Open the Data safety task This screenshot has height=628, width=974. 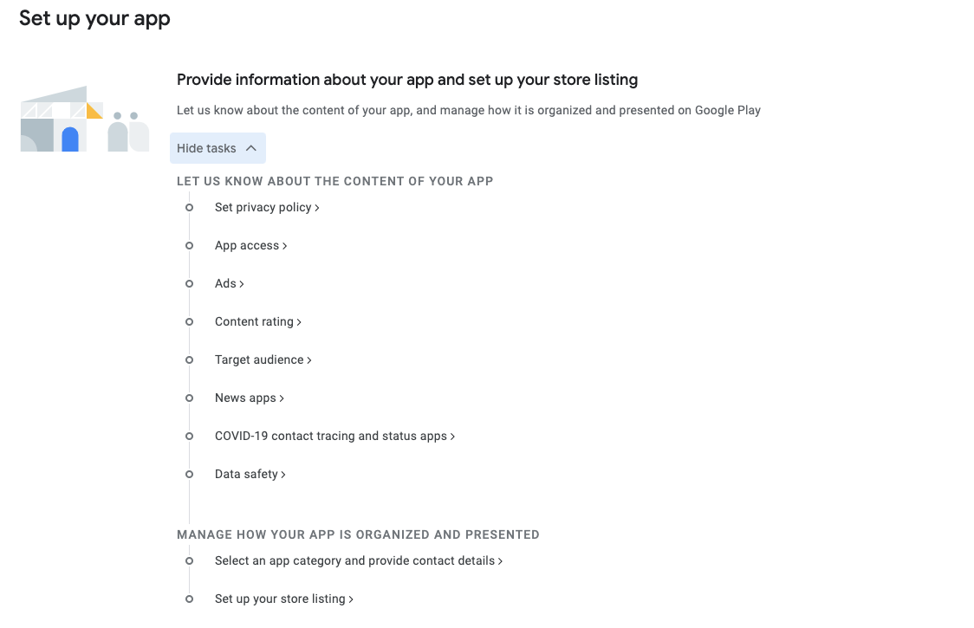[250, 475]
